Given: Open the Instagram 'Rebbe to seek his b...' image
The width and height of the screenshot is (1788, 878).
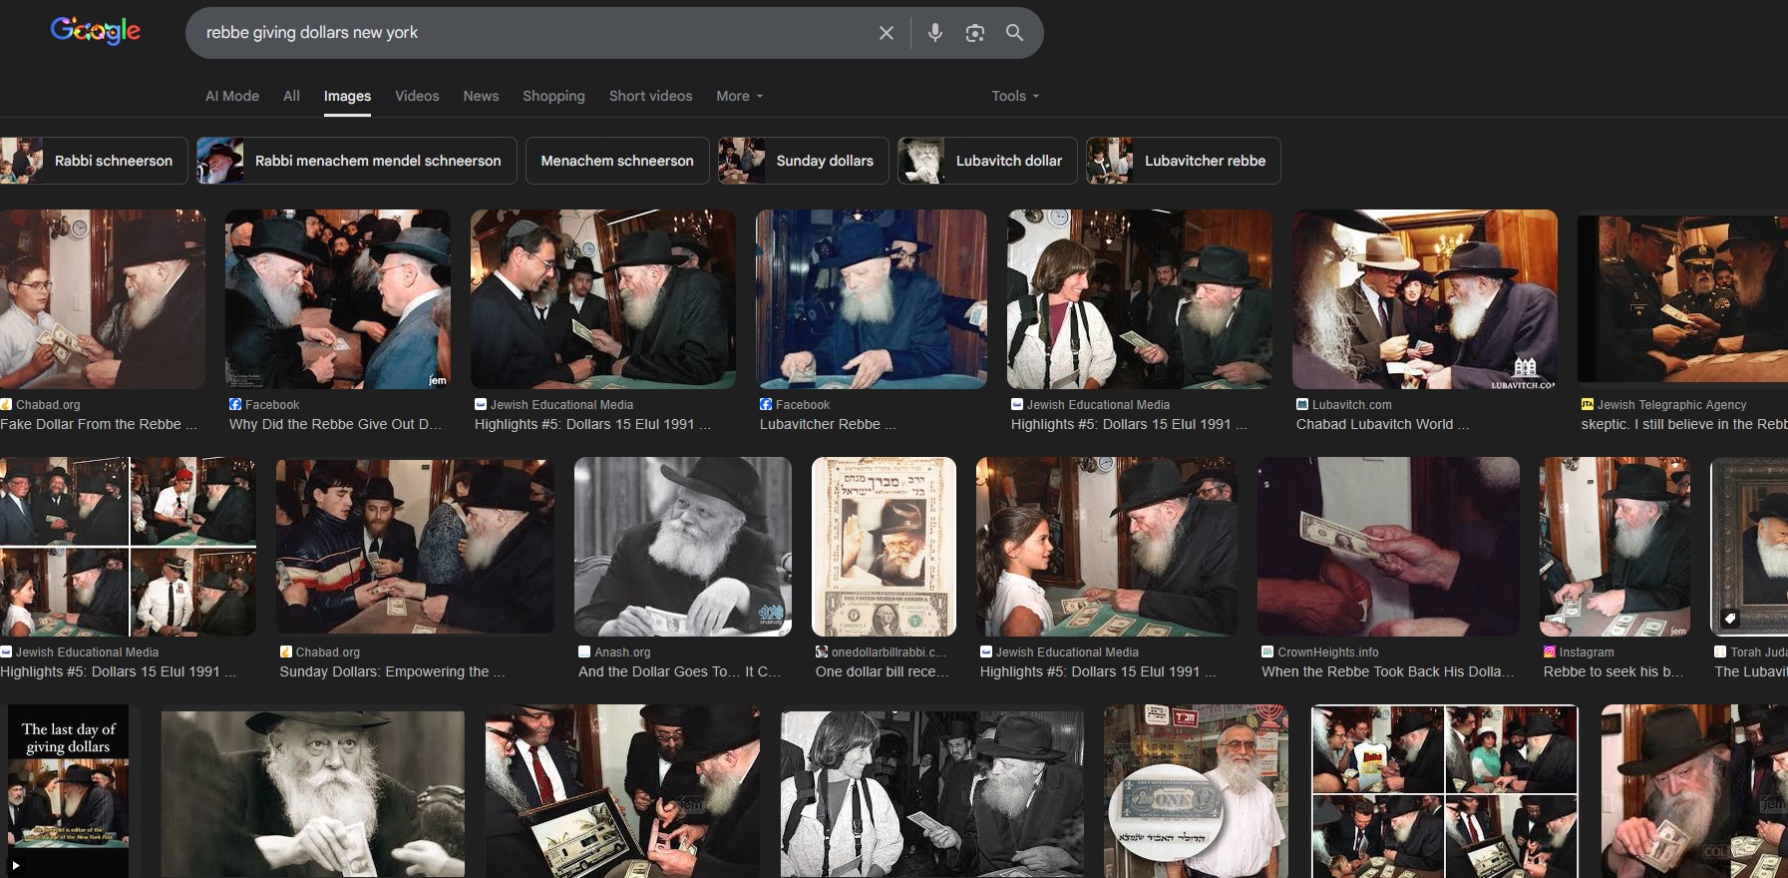Looking at the screenshot, I should click(1614, 547).
